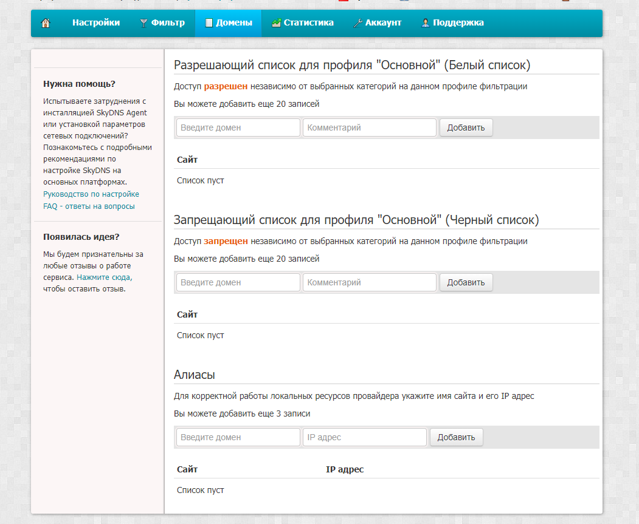Viewport: 639px width, 524px height.
Task: Open the FAQ - ответы на вопросы link
Action: tap(89, 206)
